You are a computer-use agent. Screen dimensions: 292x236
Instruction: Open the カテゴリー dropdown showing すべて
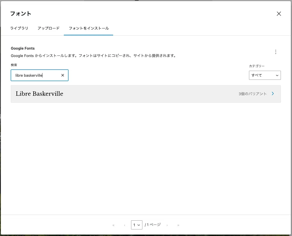pos(265,75)
